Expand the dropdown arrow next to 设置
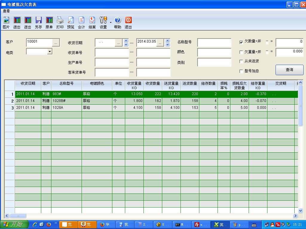The width and height of the screenshot is (306, 229). (x=111, y=23)
